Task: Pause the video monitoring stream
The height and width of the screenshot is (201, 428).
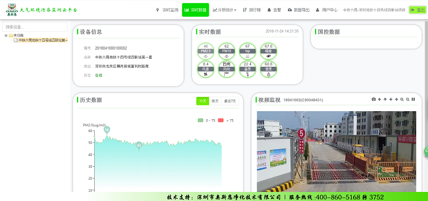Action: (413, 99)
